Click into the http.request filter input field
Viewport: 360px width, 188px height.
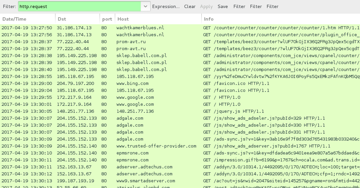(79, 6)
